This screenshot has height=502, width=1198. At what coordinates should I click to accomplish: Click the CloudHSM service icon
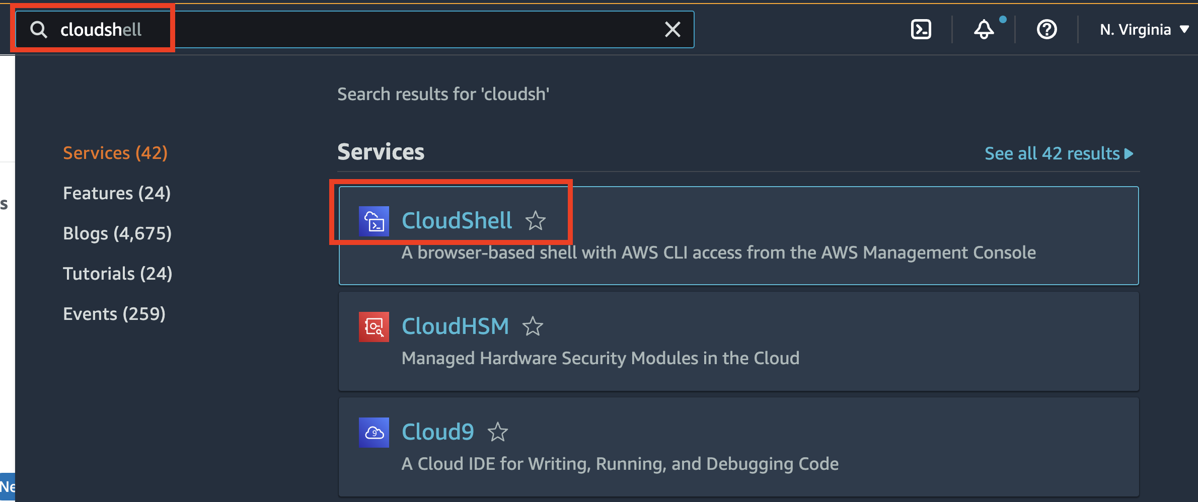click(374, 326)
